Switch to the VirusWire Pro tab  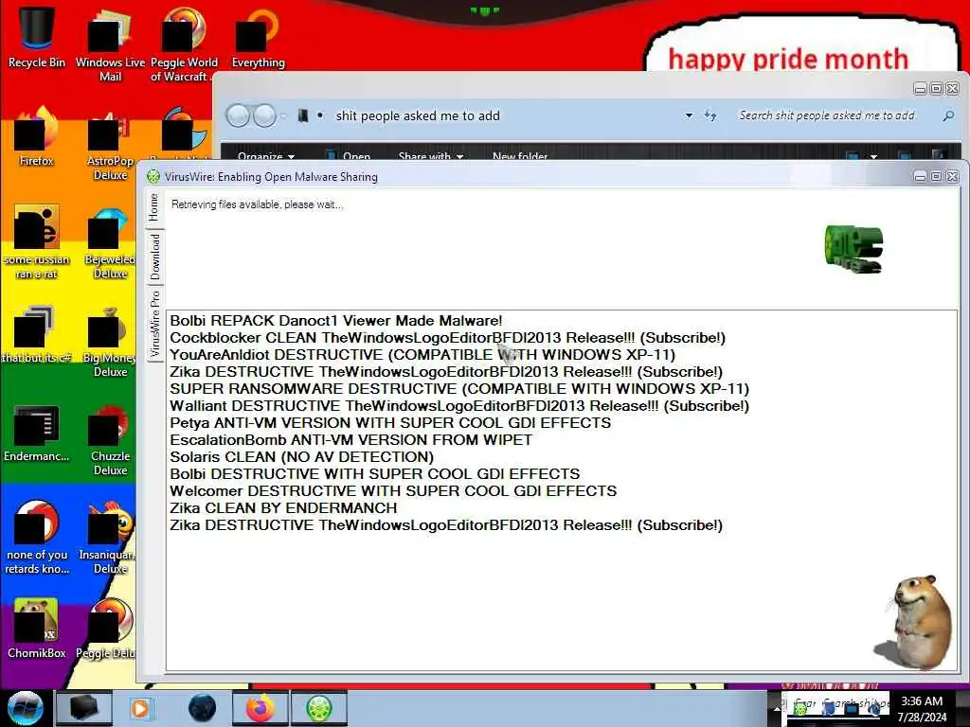pos(154,324)
